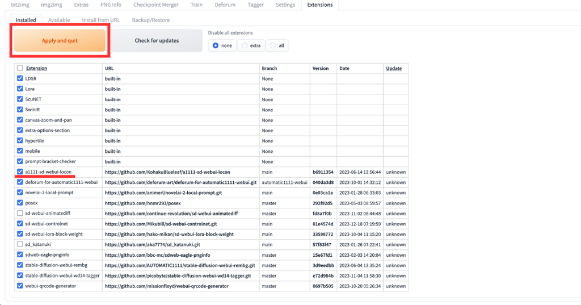The height and width of the screenshot is (305, 581).
Task: Click the Update column header
Action: click(394, 68)
